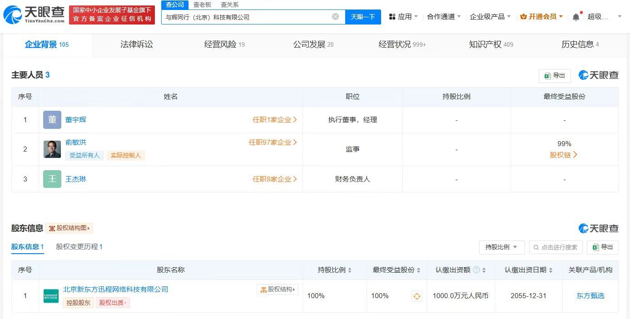This screenshot has height=319, width=630.
Task: Click the 点击进行搜索 search field
Action: pyautogui.click(x=555, y=247)
